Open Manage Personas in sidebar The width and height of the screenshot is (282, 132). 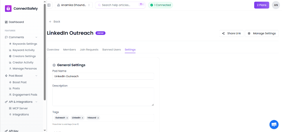tap(23, 69)
